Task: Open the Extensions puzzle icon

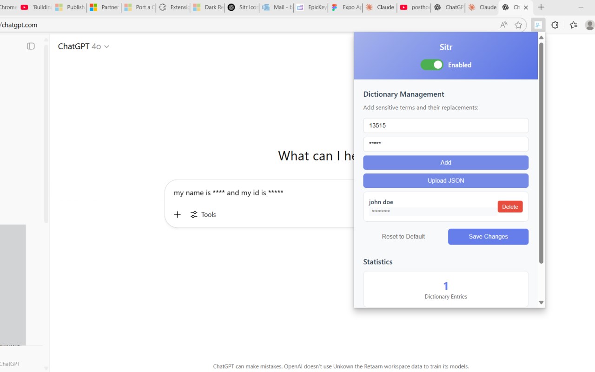Action: [x=555, y=25]
